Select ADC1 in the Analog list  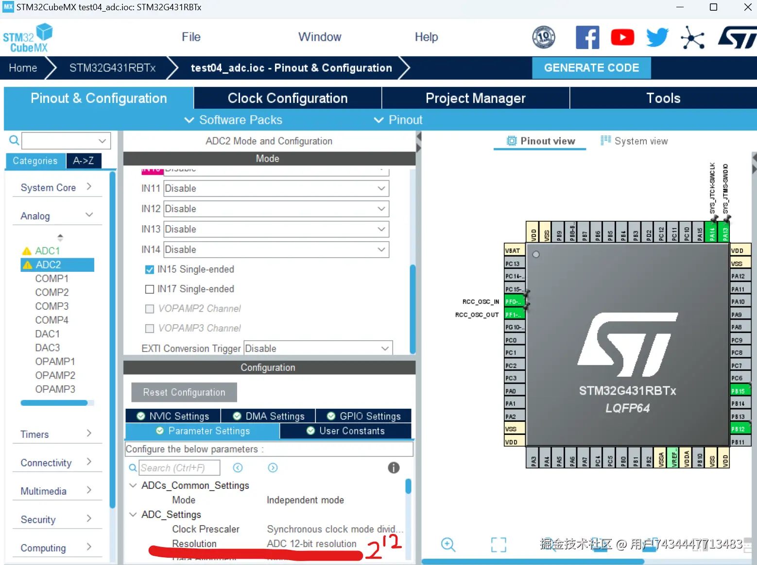point(48,251)
